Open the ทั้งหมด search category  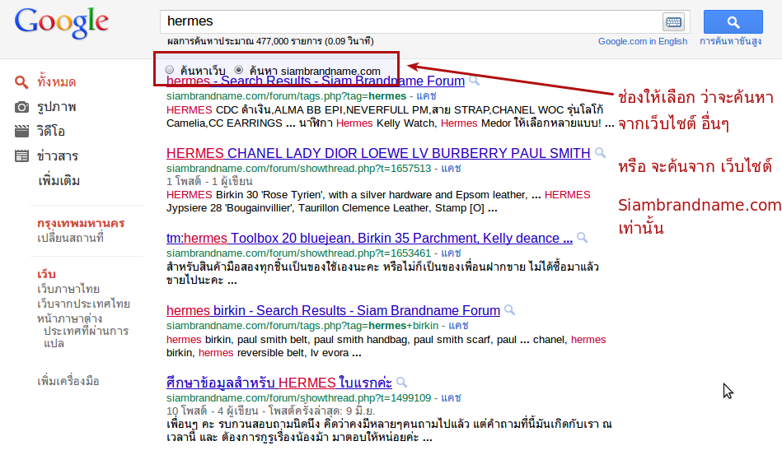point(56,82)
